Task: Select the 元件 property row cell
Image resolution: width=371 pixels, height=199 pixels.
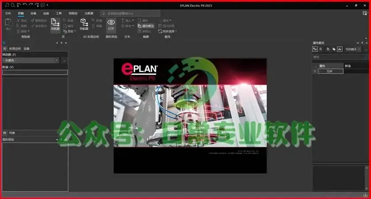Action: coord(330,71)
